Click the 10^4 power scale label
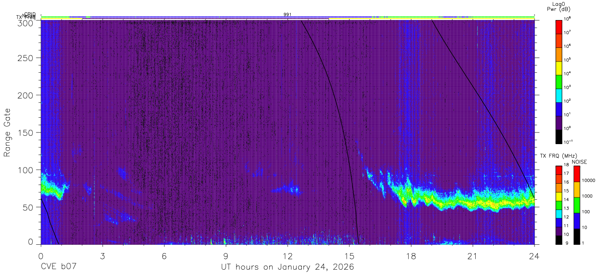This screenshot has width=601, height=277. pos(568,73)
